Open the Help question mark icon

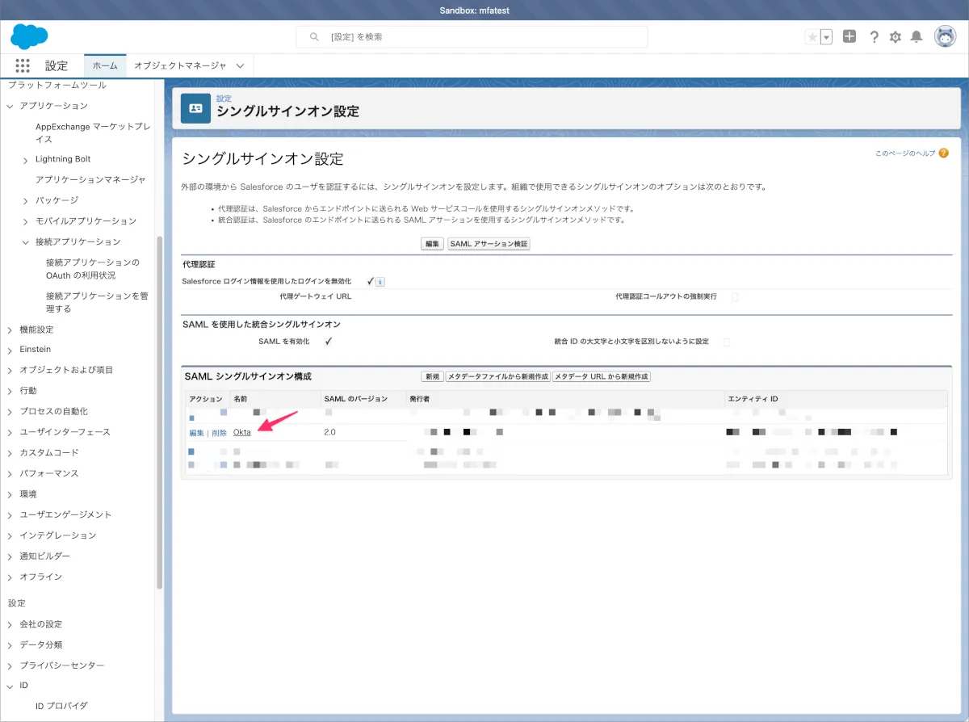tap(874, 37)
